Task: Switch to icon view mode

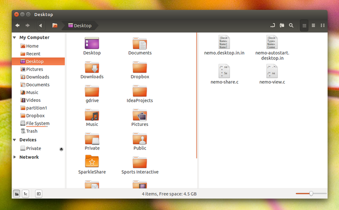Action: (304, 26)
